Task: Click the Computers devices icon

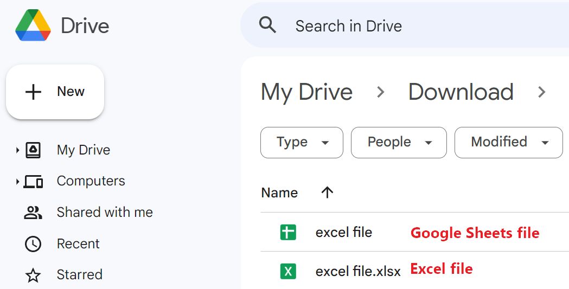Action: 33,181
